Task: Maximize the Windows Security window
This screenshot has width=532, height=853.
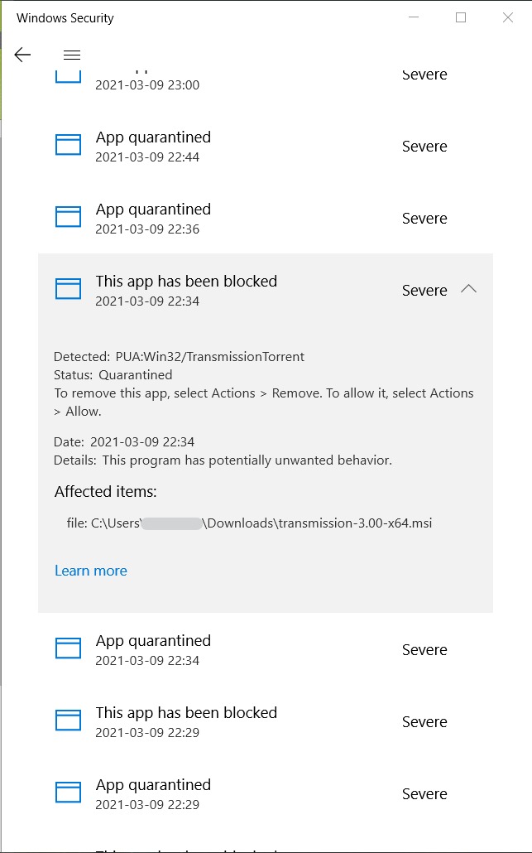Action: coord(461,17)
